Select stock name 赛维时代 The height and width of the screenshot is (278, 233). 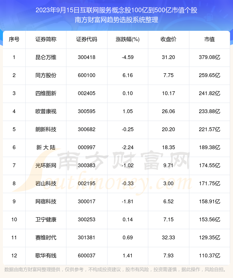click(46, 238)
